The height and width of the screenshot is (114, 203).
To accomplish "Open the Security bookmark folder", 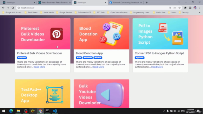I will [184, 12].
